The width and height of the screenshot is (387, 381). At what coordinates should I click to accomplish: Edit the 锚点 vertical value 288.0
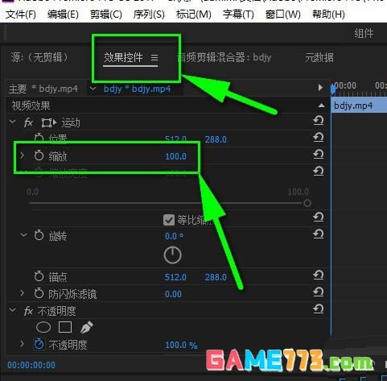click(216, 277)
